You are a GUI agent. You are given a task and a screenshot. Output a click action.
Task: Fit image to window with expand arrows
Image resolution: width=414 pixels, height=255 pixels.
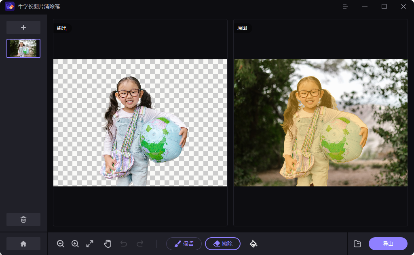click(90, 244)
